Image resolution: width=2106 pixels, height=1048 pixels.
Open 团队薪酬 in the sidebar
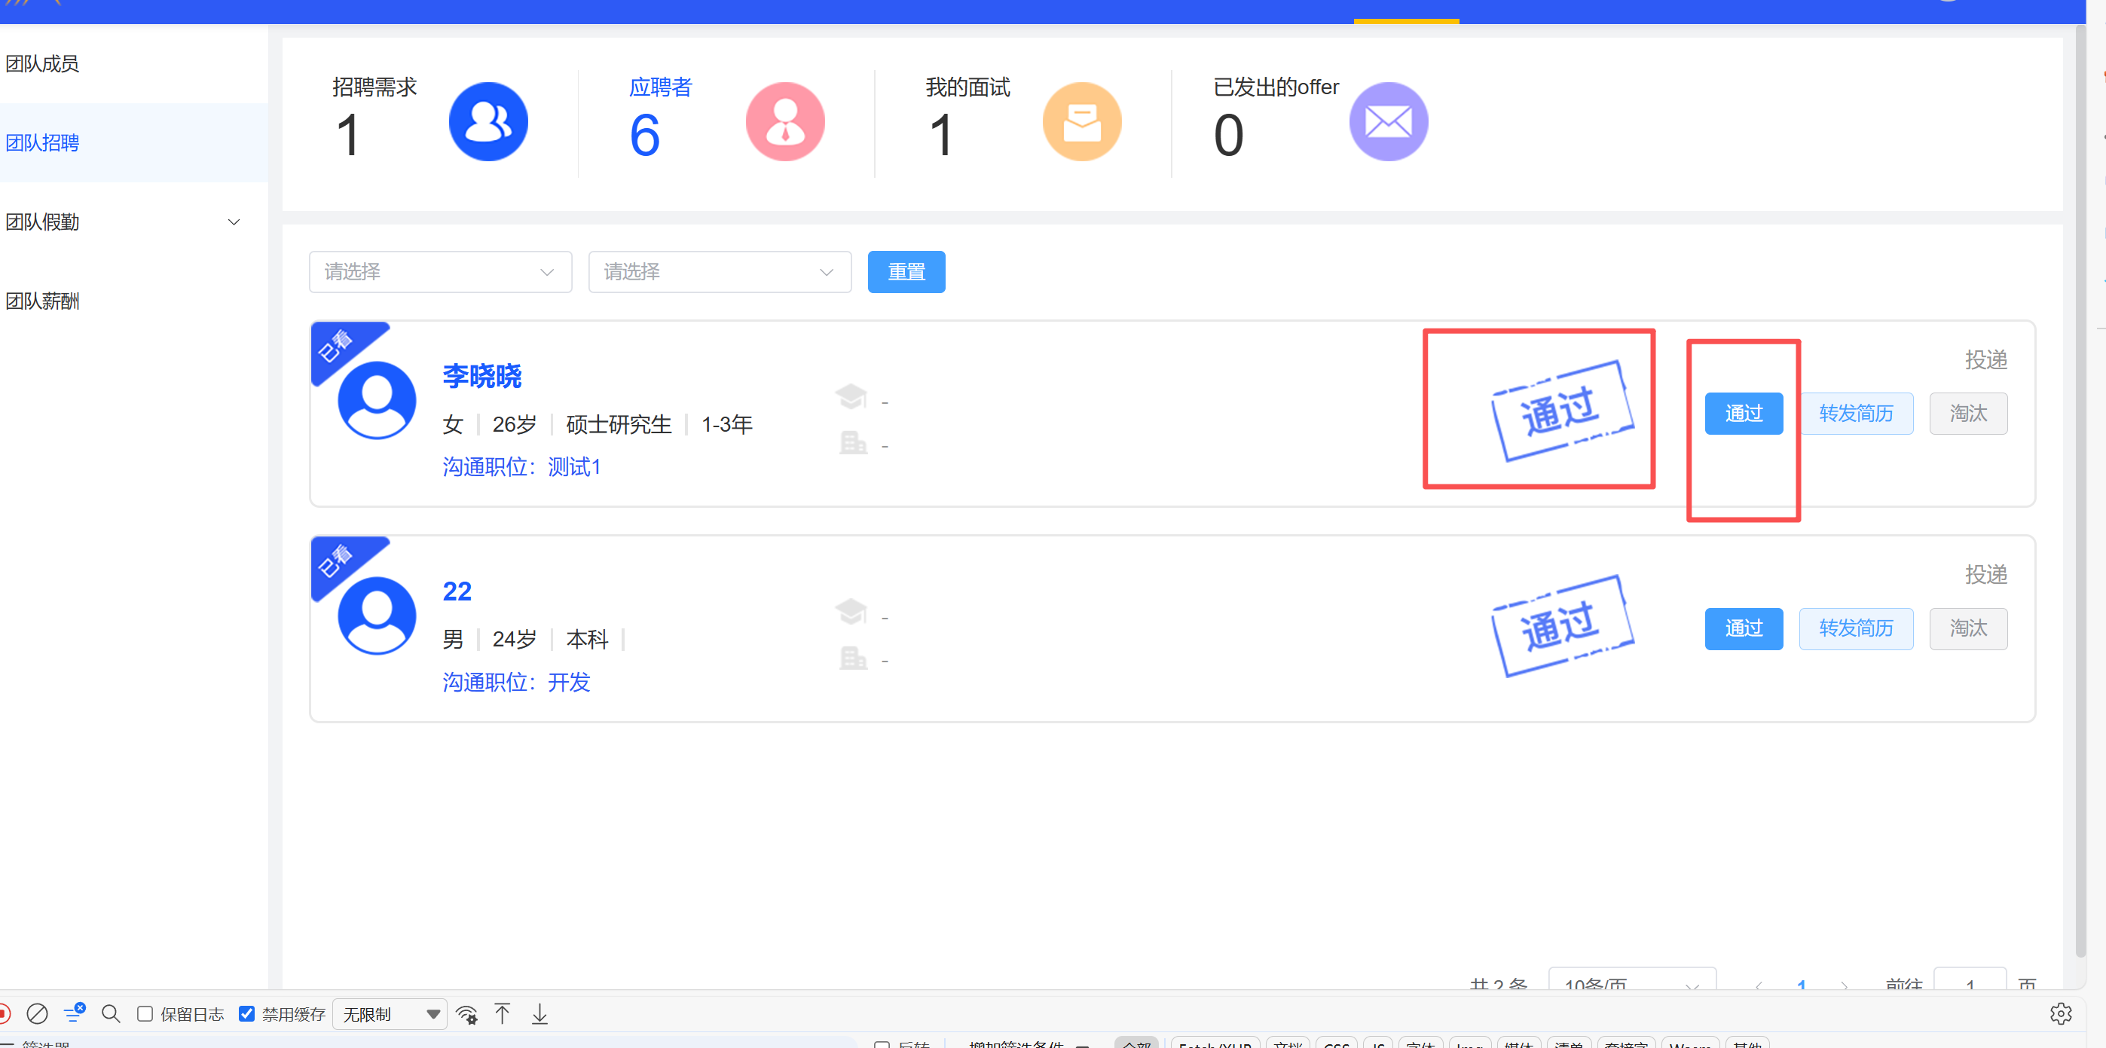pyautogui.click(x=42, y=301)
